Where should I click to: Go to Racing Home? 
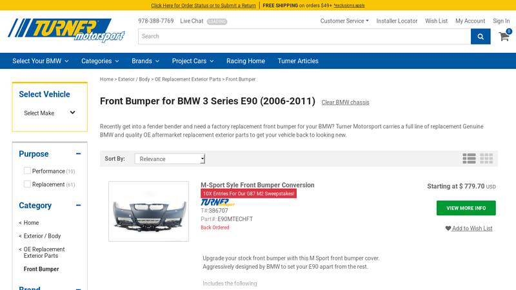(246, 61)
